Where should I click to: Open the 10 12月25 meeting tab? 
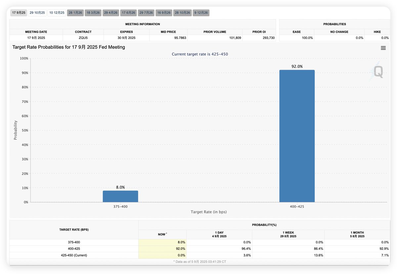pos(57,13)
